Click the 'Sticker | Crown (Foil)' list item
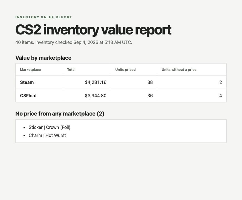The image size is (242, 200). pos(50,127)
